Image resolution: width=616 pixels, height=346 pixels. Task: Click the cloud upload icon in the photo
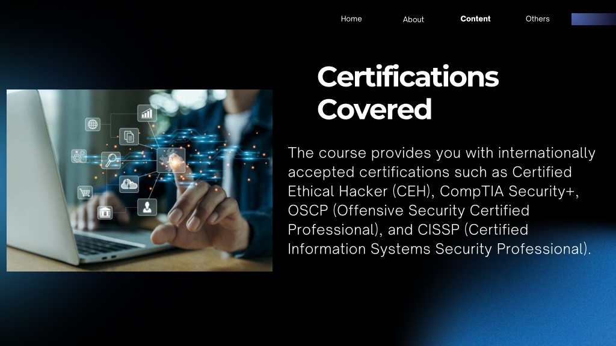129,184
